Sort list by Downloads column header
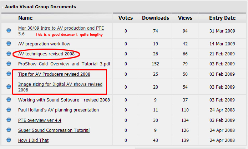Viewport: 248px width, 149px height. [x=156, y=18]
